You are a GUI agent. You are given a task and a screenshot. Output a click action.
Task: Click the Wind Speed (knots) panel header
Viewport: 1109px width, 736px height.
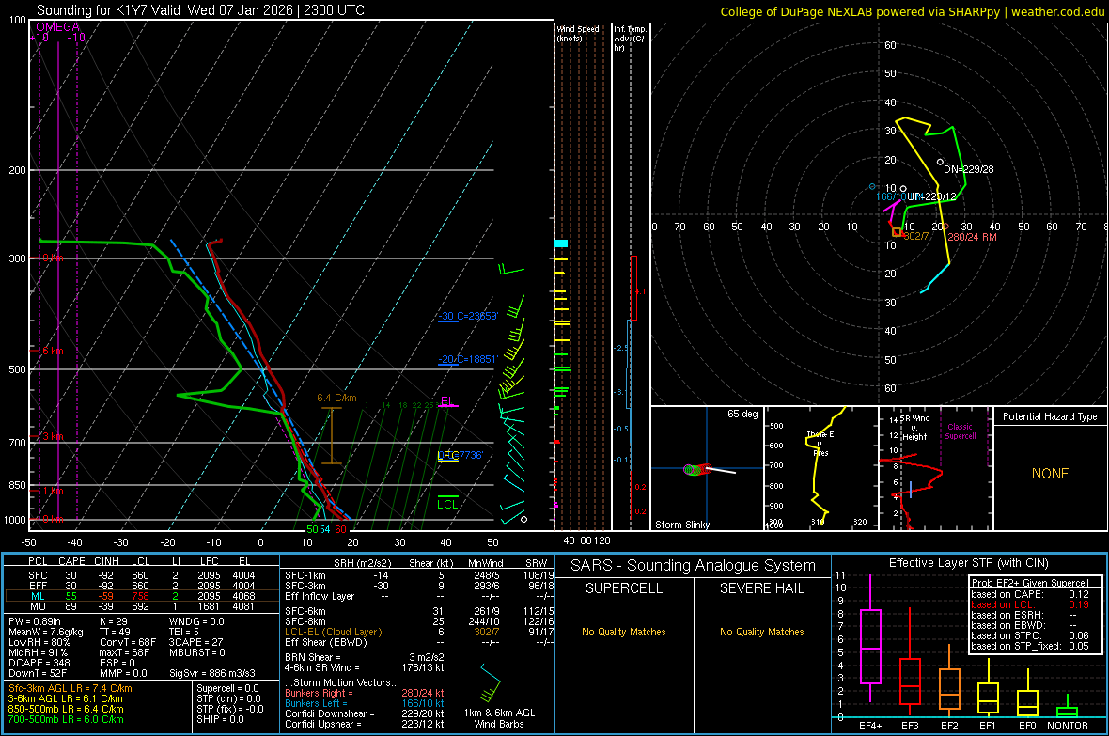[x=578, y=33]
